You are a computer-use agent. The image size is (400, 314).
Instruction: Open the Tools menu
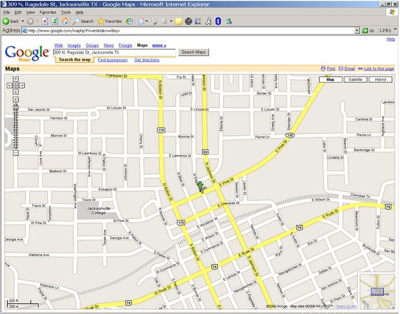65,12
